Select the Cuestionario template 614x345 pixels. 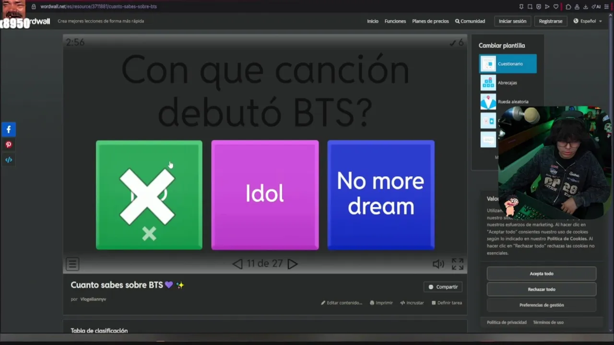(508, 64)
